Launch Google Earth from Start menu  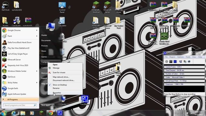(x=20, y=88)
